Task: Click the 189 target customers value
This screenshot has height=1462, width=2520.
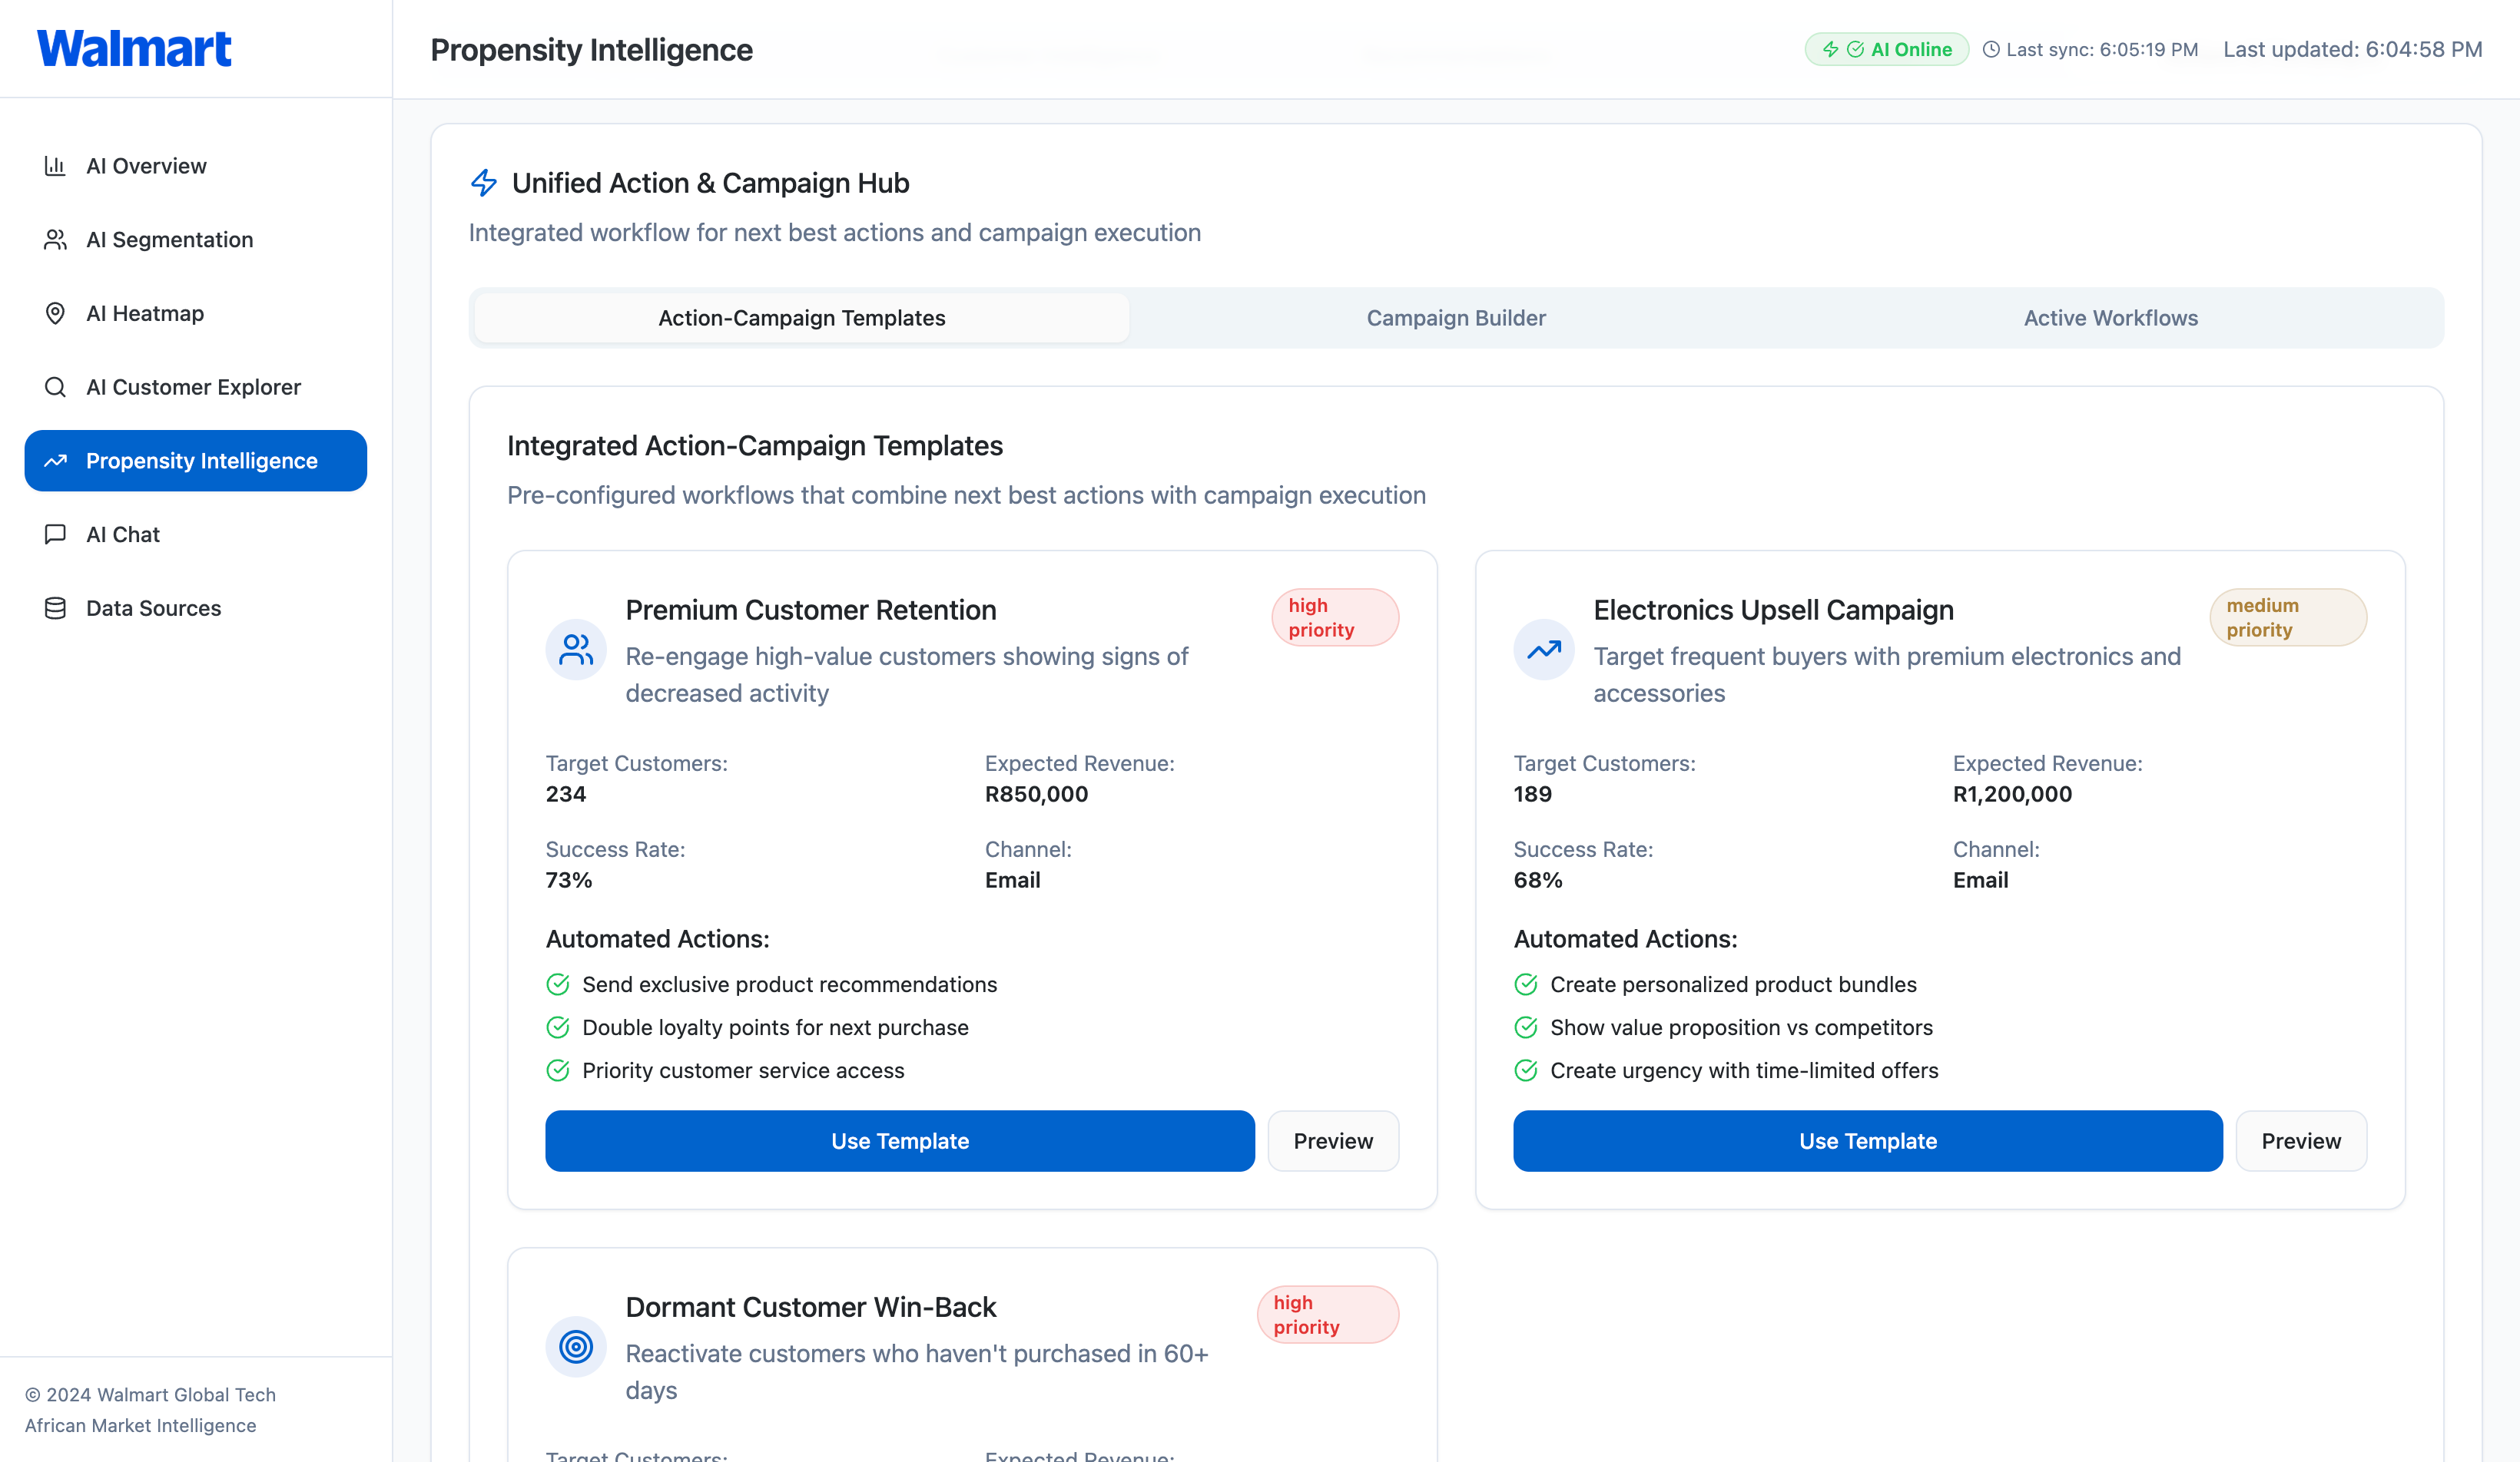Action: coord(1532,795)
